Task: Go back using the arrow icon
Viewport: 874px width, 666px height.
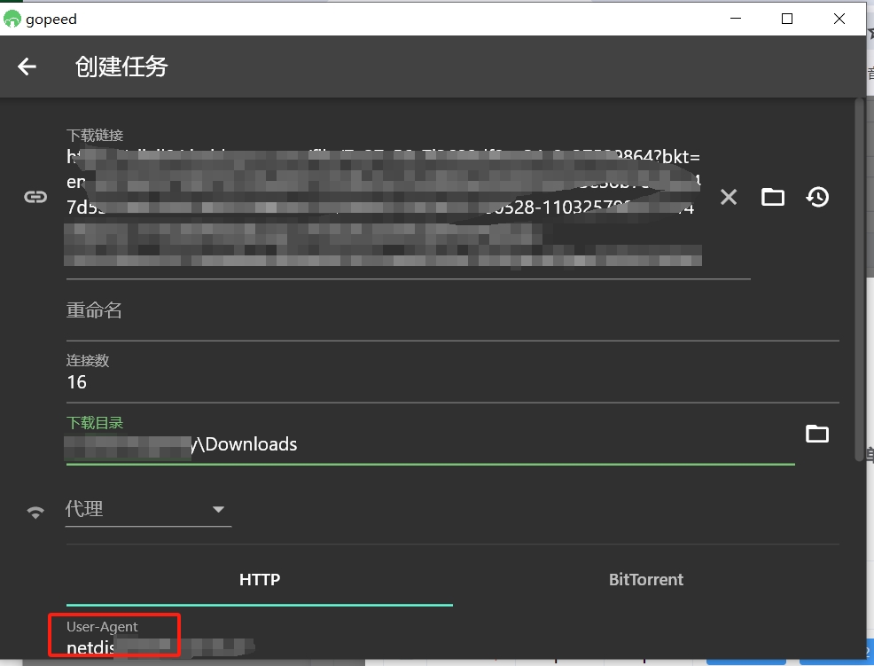Action: 27,67
